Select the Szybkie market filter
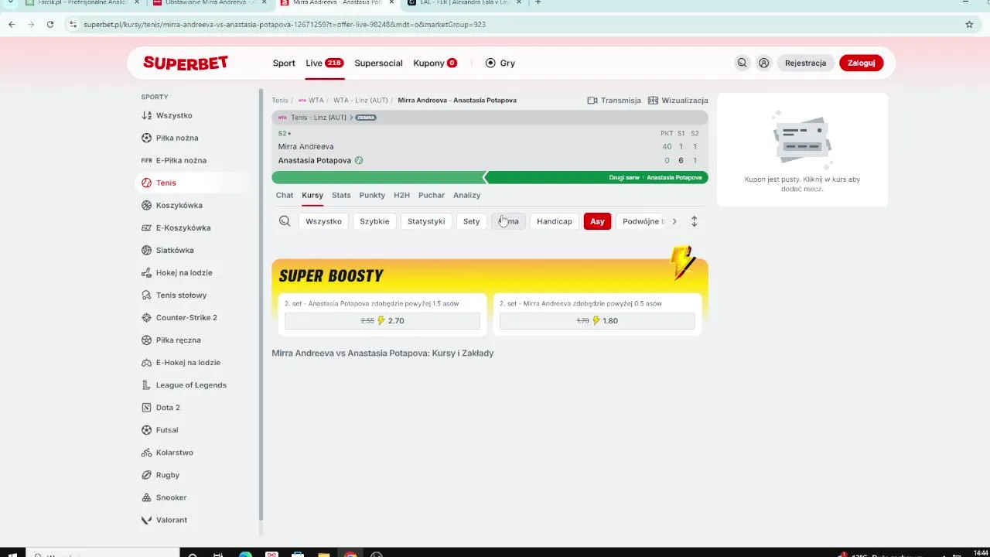Image resolution: width=990 pixels, height=557 pixels. pos(374,221)
